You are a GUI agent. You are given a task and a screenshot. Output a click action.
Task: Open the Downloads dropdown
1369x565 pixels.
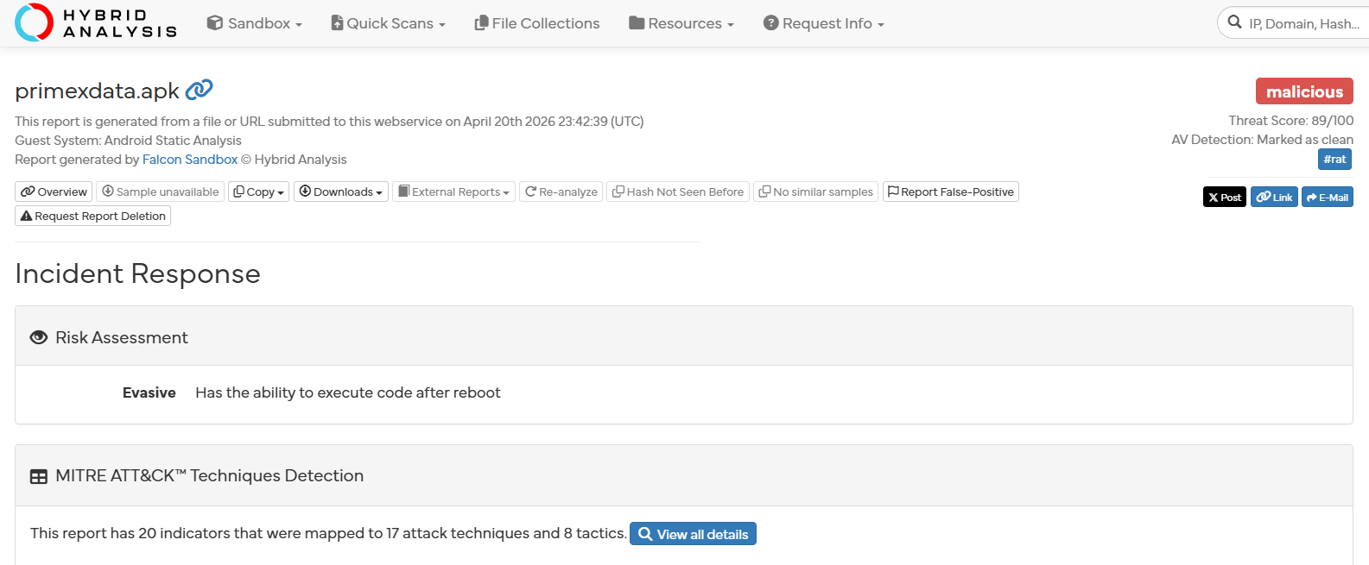[x=341, y=191]
